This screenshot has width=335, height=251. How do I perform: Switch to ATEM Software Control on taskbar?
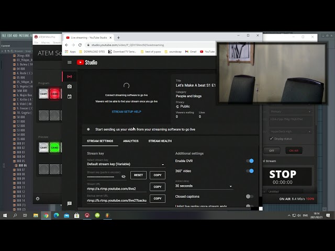87,215
